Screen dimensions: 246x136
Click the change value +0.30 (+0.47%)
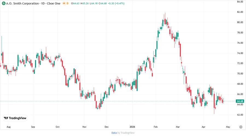pos(116,4)
